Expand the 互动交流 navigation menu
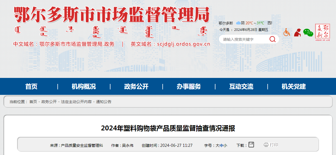This screenshot has height=155, width=336. coord(241,87)
